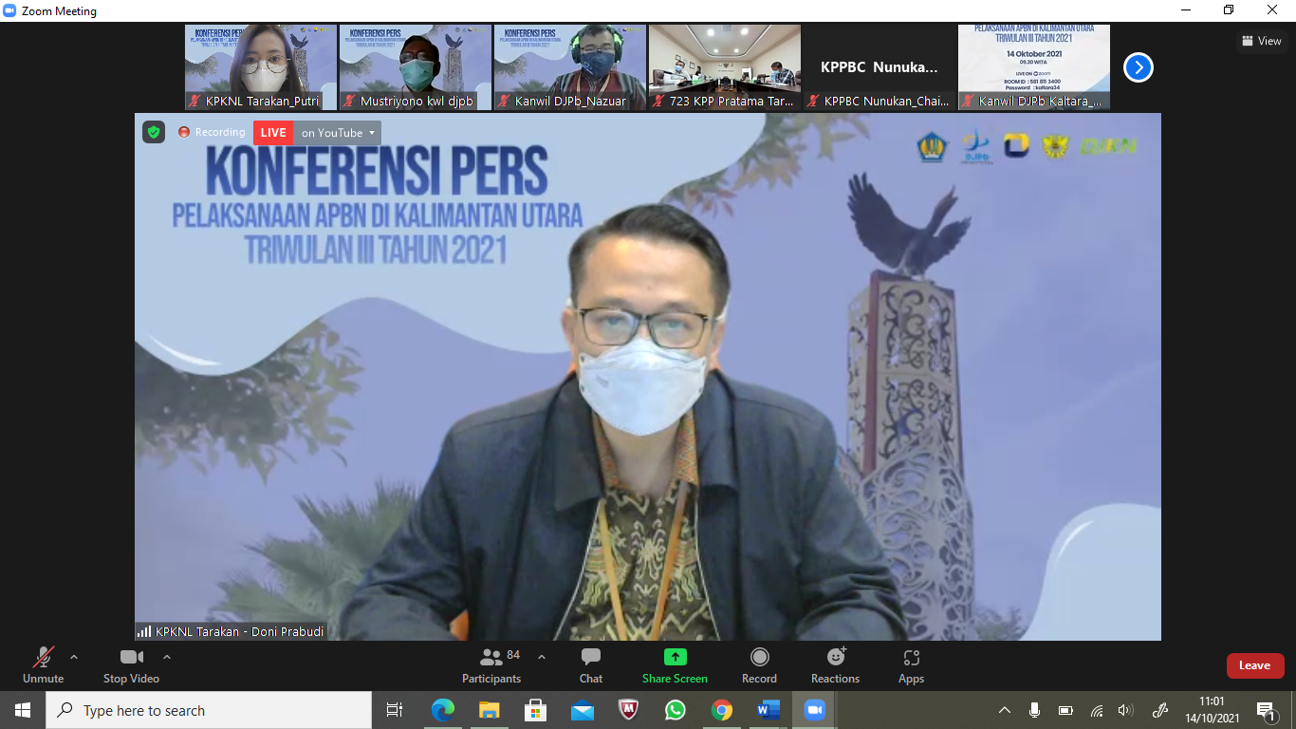The height and width of the screenshot is (729, 1296).
Task: Expand the LIVE on YouTube dropdown
Action: 371,132
